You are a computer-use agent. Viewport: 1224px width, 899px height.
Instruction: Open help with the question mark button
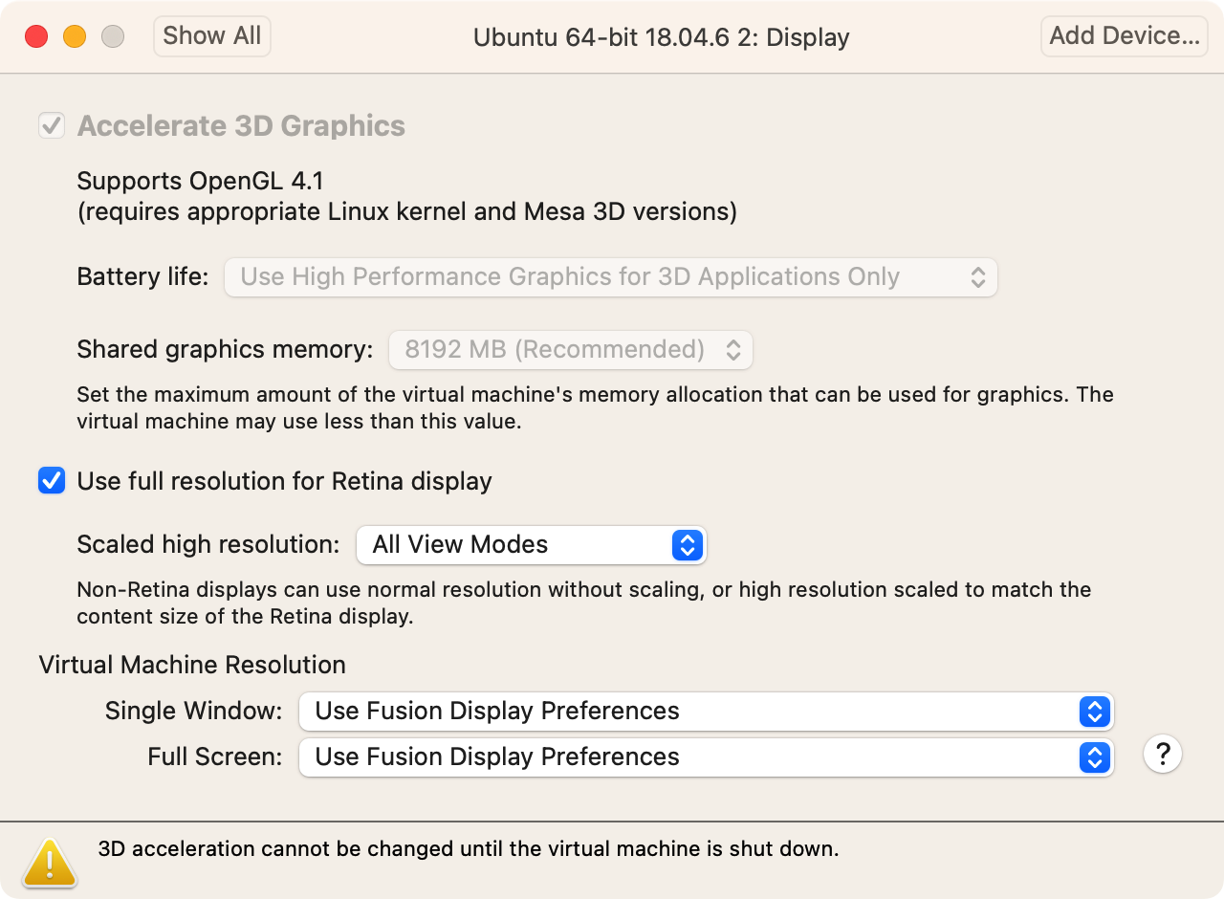point(1163,755)
